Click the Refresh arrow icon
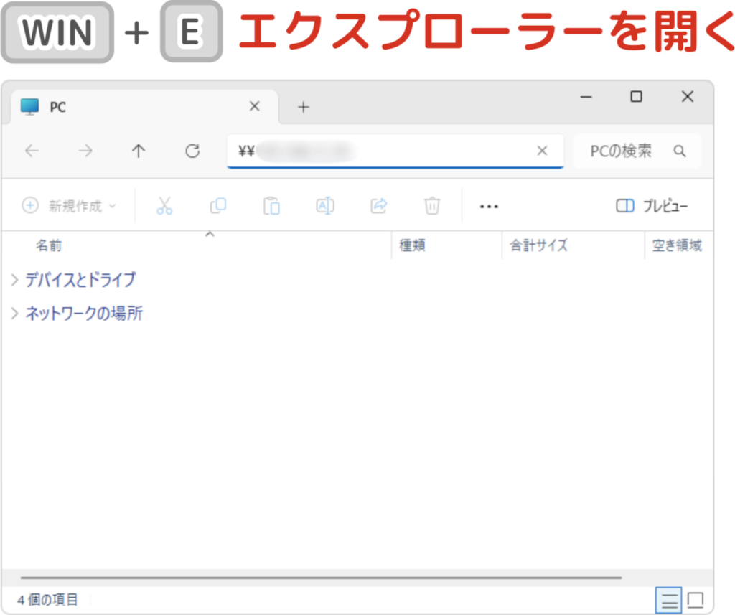This screenshot has height=615, width=735. click(192, 151)
